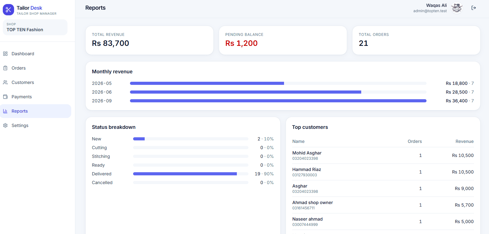
Task: Click the Rs 9,000 revenue for Asghar
Action: click(464, 188)
